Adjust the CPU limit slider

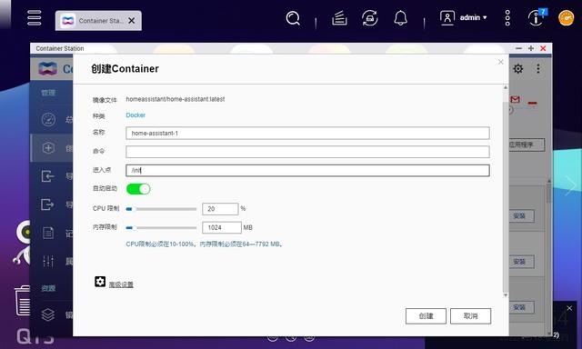point(161,209)
